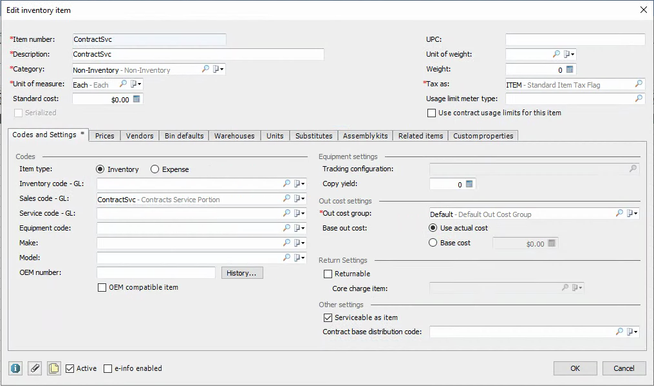Select Inventory item type
This screenshot has height=387, width=654.
[x=100, y=169]
